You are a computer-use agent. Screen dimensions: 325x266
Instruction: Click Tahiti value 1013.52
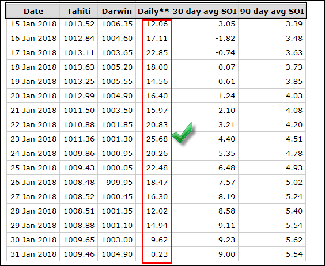click(x=79, y=24)
